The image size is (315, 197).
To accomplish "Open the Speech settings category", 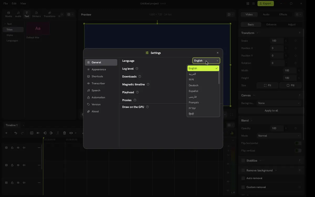I will click(x=101, y=90).
